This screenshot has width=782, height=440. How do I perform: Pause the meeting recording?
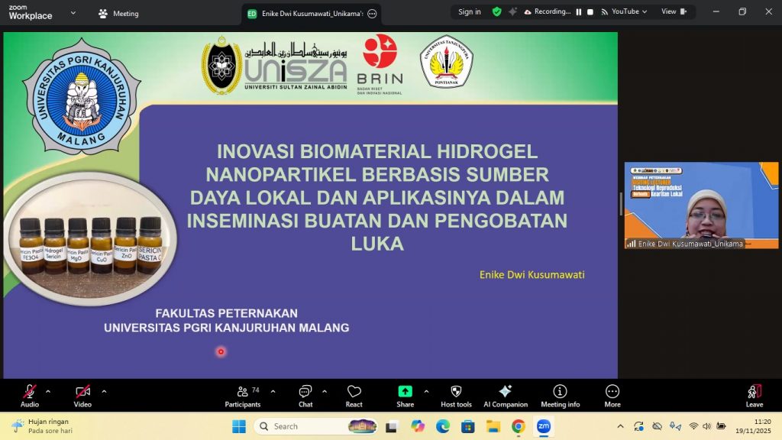[x=579, y=11]
